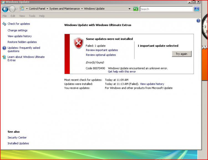Expand the arrow before Control Panel breadcrumb
The width and height of the screenshot is (208, 160).
click(27, 9)
